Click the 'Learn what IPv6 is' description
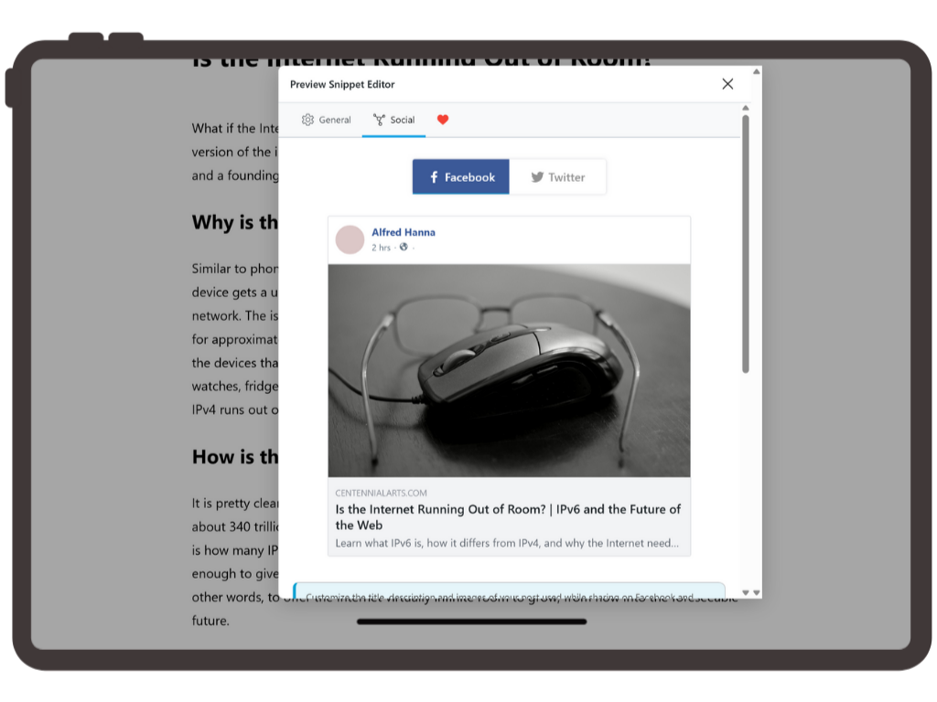 point(506,543)
